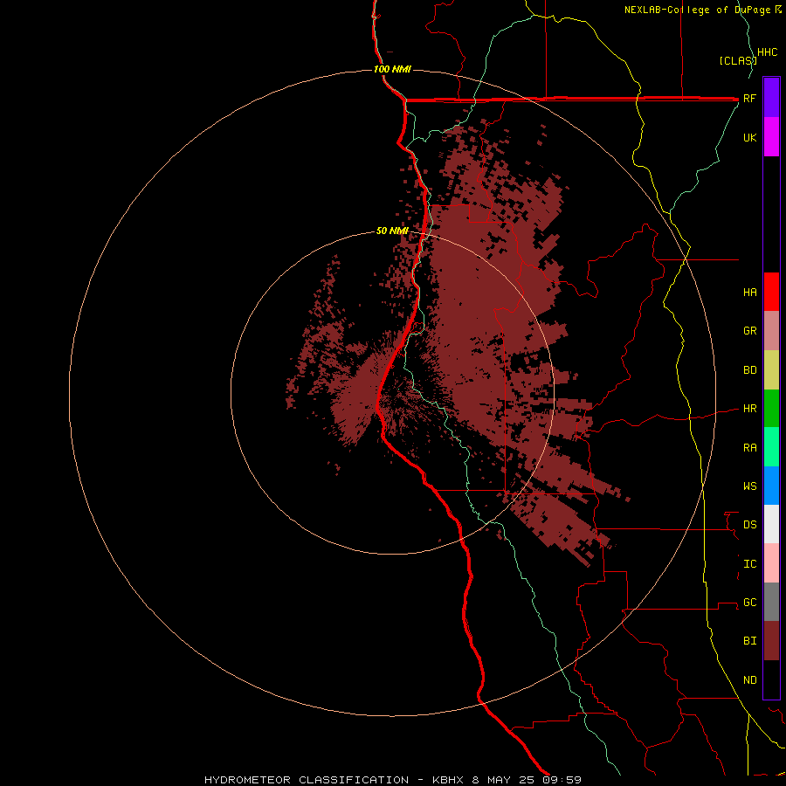Click the DS legend label

749,524
